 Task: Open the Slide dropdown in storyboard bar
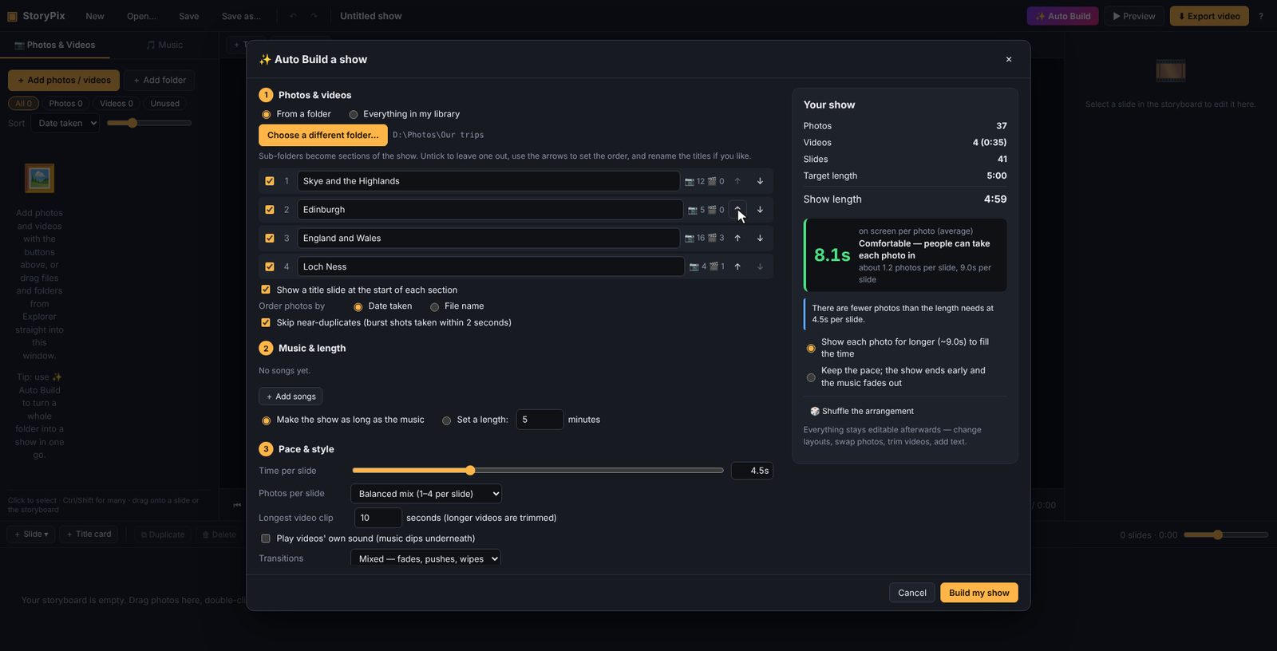coord(32,535)
